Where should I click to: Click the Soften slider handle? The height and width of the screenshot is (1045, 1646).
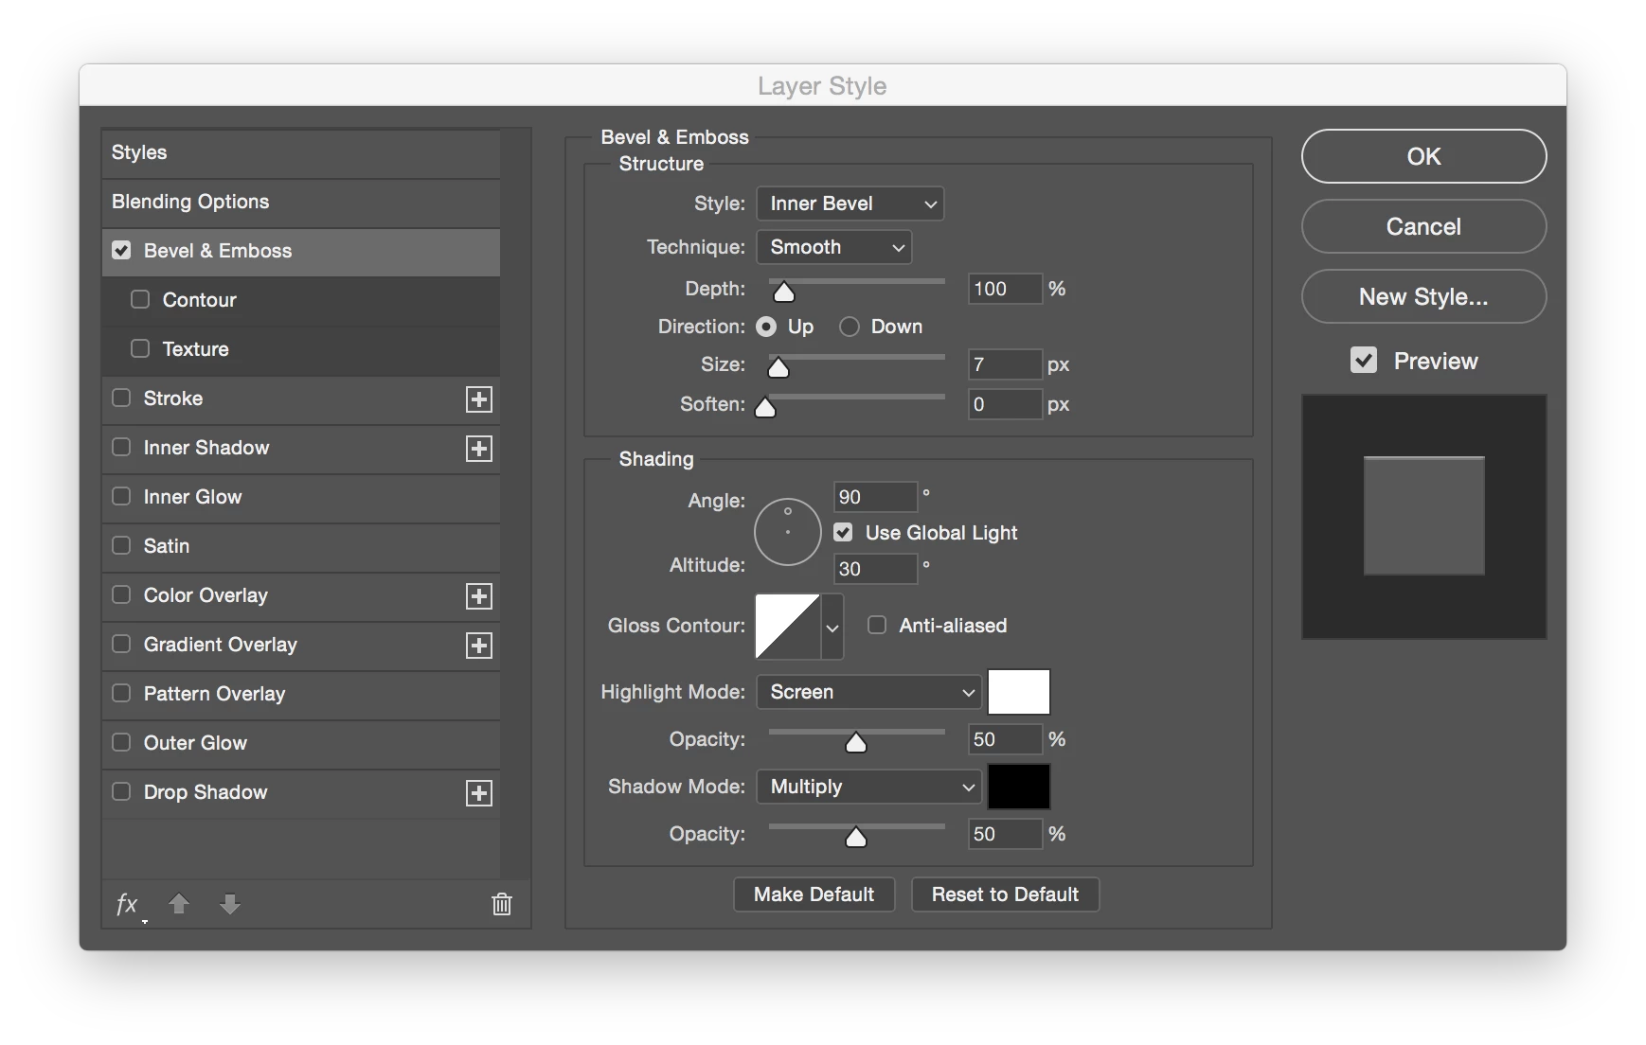765,407
